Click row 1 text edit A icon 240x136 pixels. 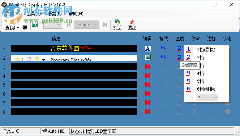148,49
